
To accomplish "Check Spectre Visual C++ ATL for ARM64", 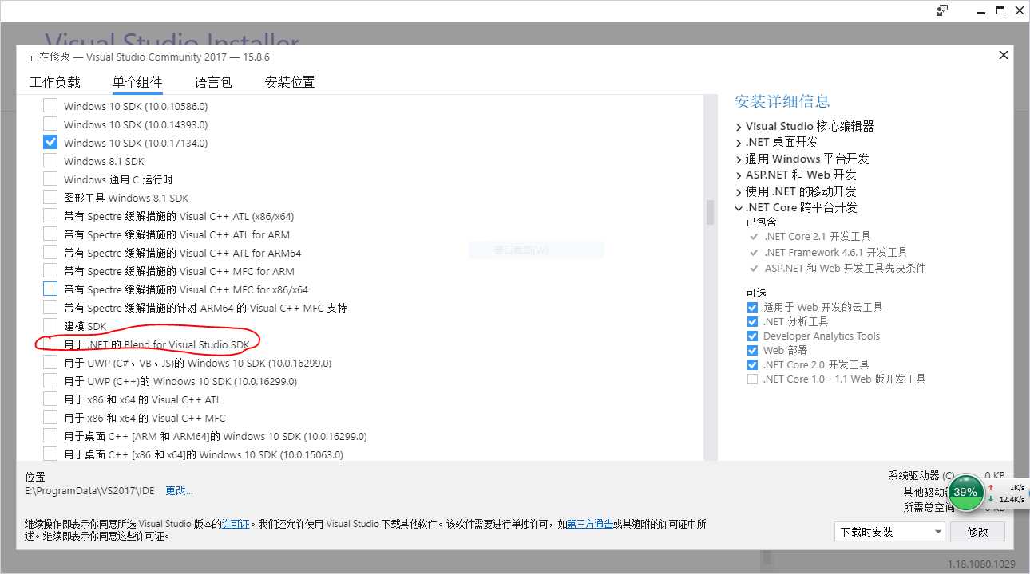I will 50,252.
